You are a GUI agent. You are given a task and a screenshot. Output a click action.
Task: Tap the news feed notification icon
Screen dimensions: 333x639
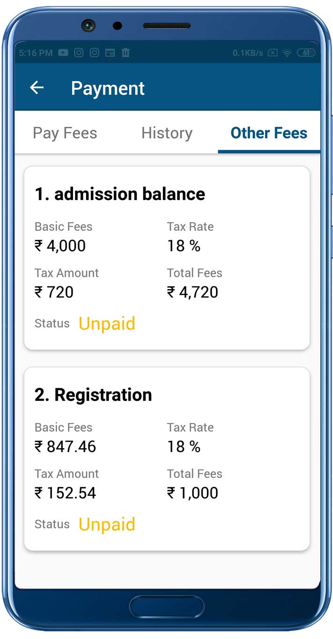110,53
